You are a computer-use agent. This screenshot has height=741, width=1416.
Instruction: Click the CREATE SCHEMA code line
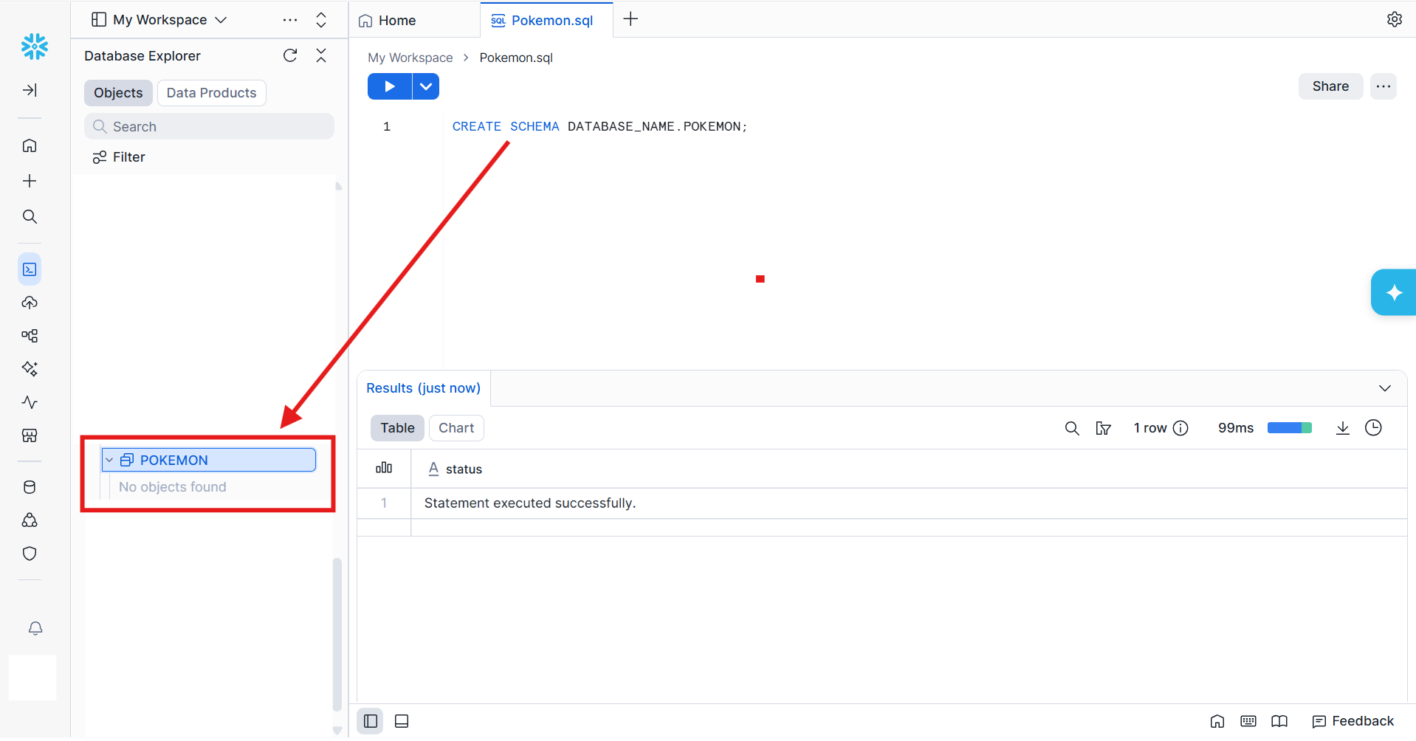coord(599,127)
